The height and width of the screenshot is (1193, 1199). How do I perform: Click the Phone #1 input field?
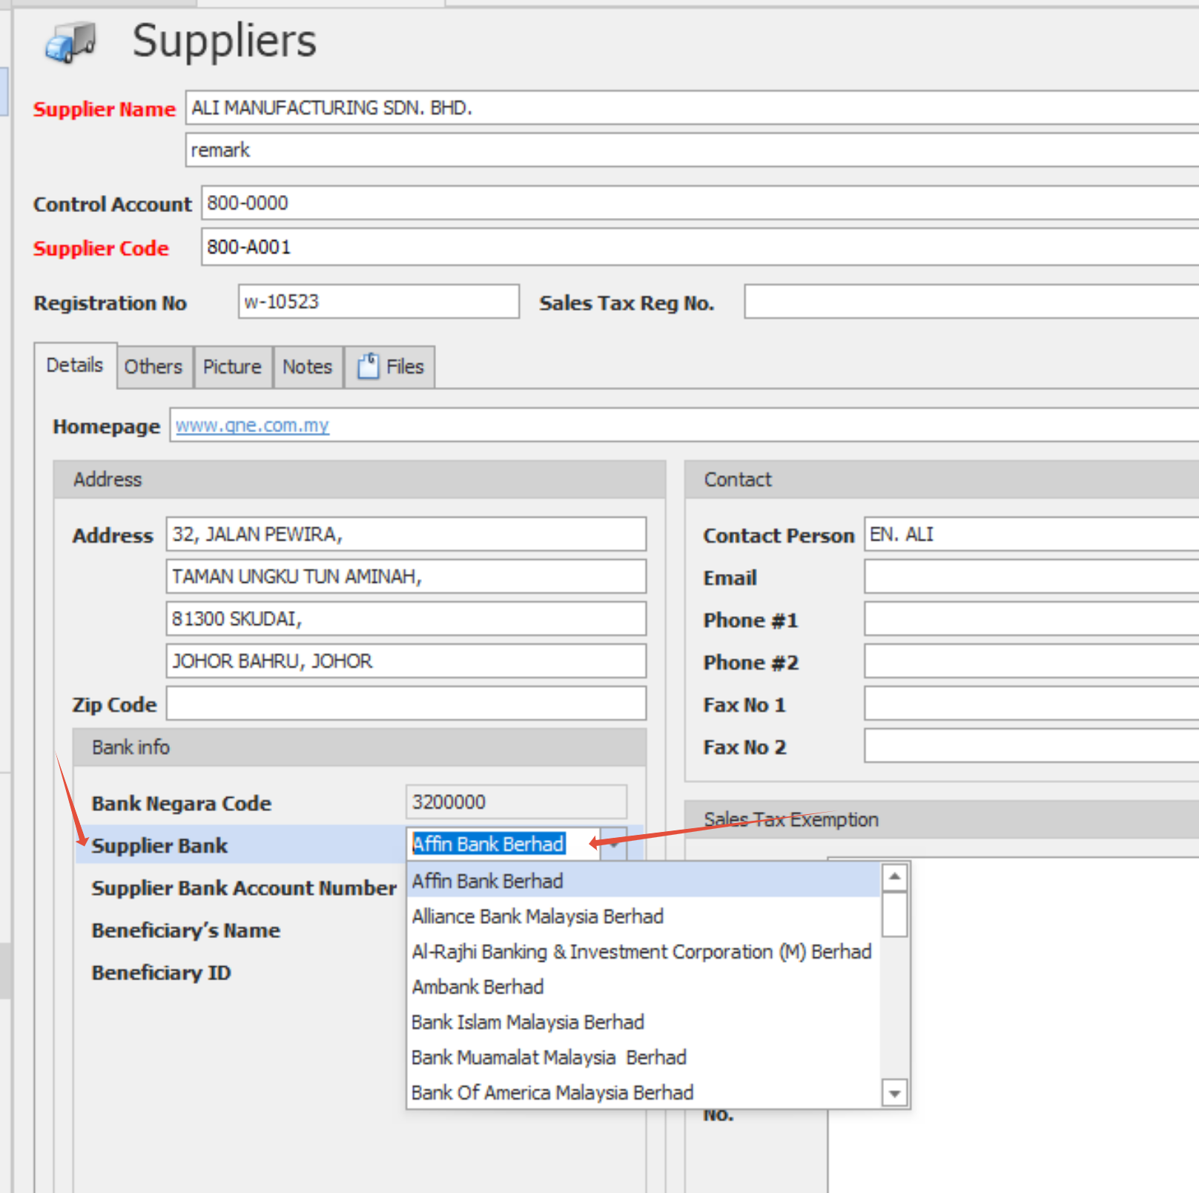pos(1031,618)
